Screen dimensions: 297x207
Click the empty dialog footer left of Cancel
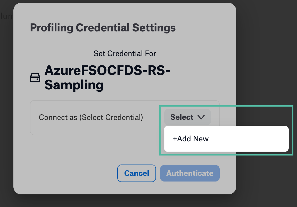coord(64,173)
